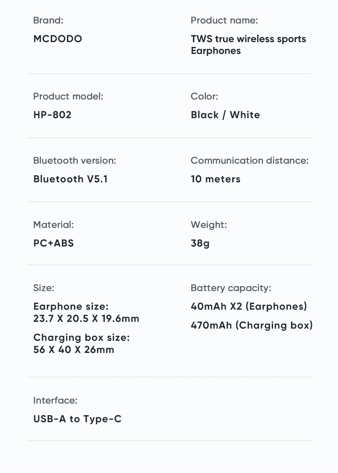Viewport: 338px width, 473px height.
Task: Select the "PC+ABS" material value
Action: pos(53,243)
